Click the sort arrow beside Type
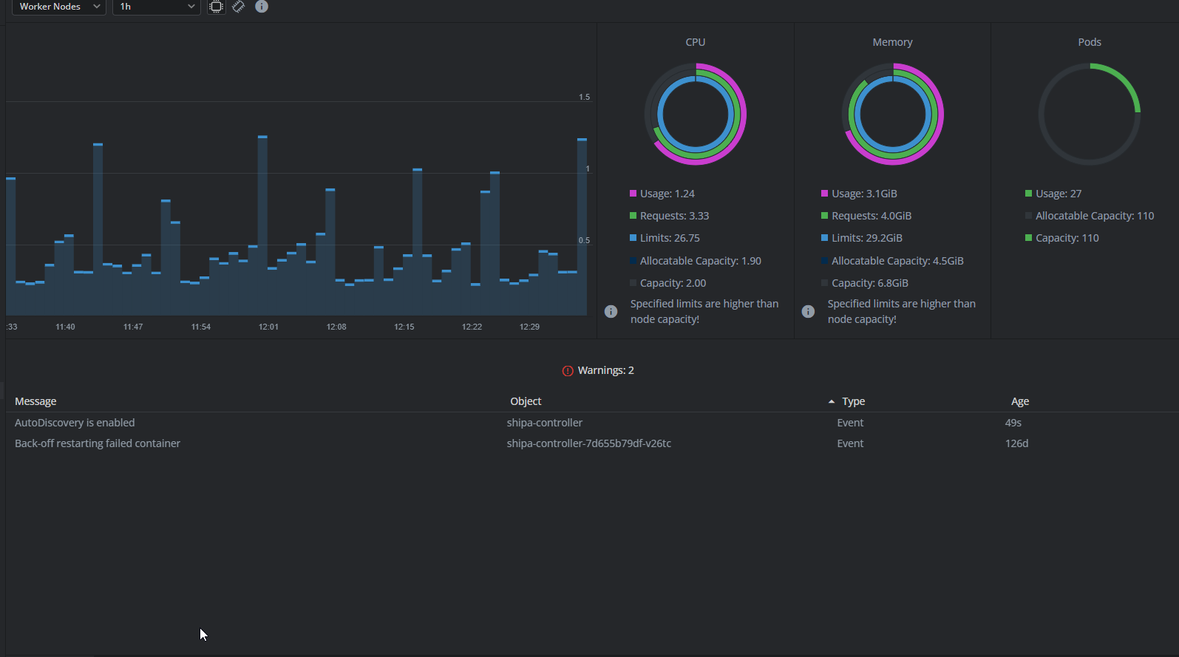 tap(832, 401)
